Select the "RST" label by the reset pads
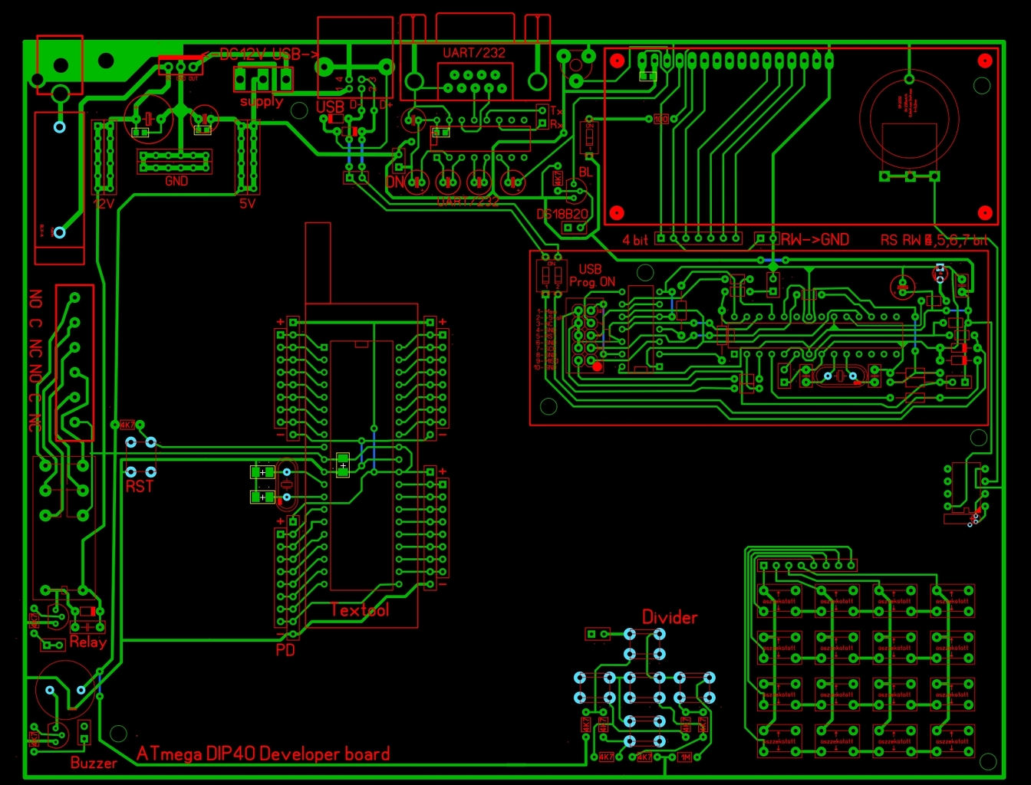This screenshot has height=785, width=1031. coord(140,487)
